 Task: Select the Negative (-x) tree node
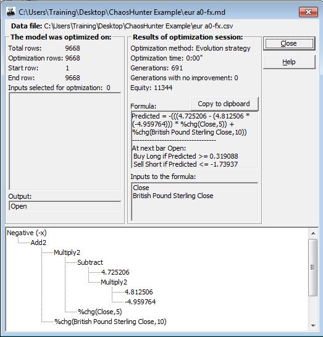tap(27, 233)
